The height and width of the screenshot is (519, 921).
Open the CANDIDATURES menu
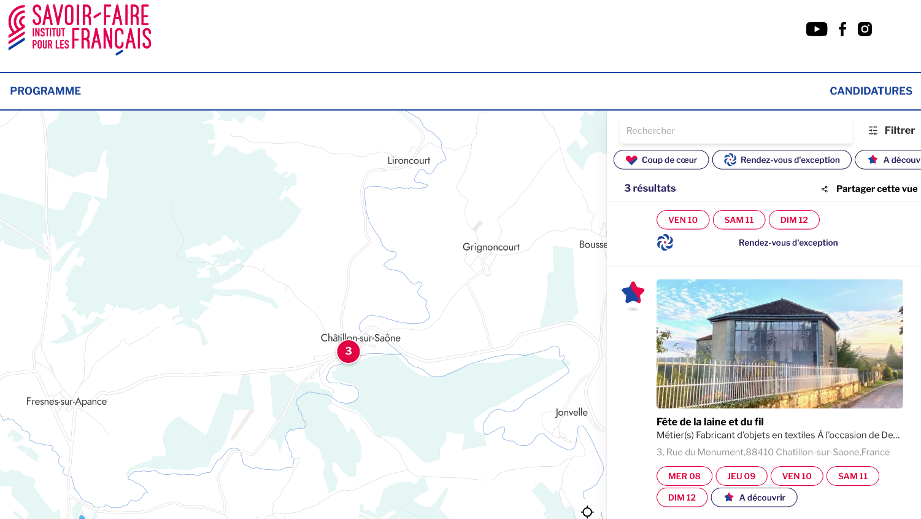pyautogui.click(x=871, y=91)
